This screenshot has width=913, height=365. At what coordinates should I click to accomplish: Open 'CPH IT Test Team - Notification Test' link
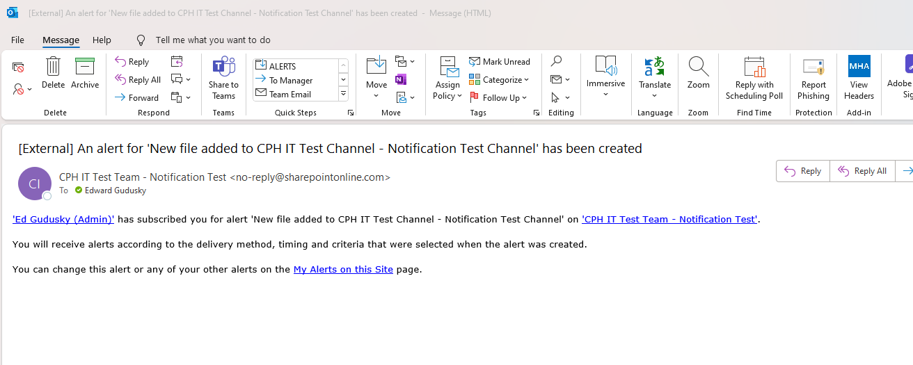(669, 219)
